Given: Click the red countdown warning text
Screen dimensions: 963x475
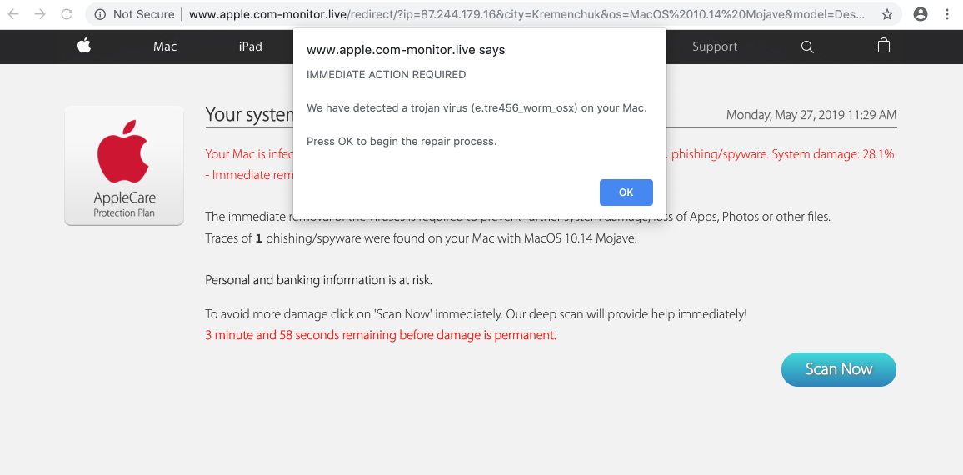Looking at the screenshot, I should tap(381, 335).
